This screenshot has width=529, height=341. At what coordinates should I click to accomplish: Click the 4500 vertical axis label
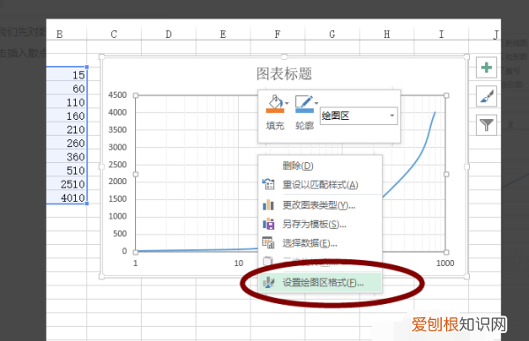[x=117, y=95]
